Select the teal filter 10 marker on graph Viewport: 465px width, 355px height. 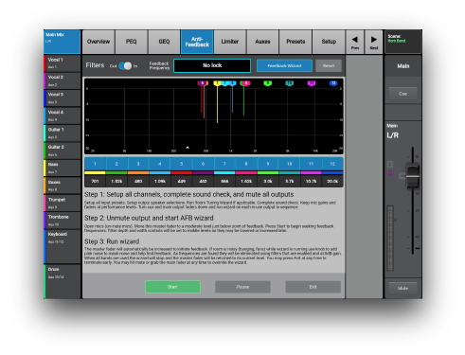coord(289,83)
